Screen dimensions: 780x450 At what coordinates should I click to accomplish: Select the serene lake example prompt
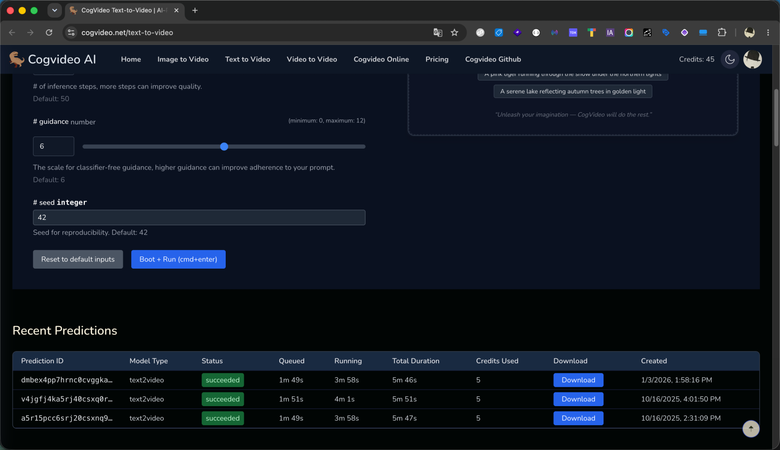pyautogui.click(x=573, y=92)
